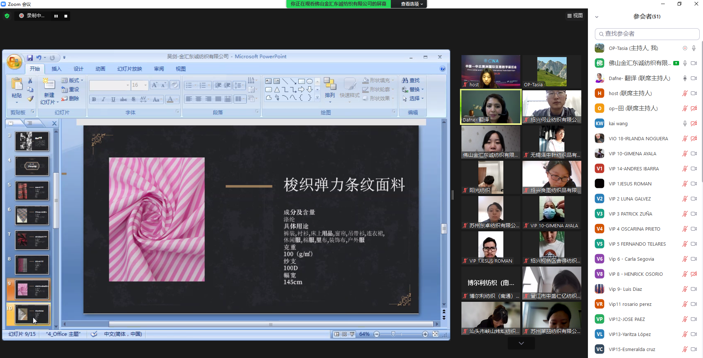Click the green encryption shield icon
Image resolution: width=703 pixels, height=358 pixels.
tap(7, 16)
